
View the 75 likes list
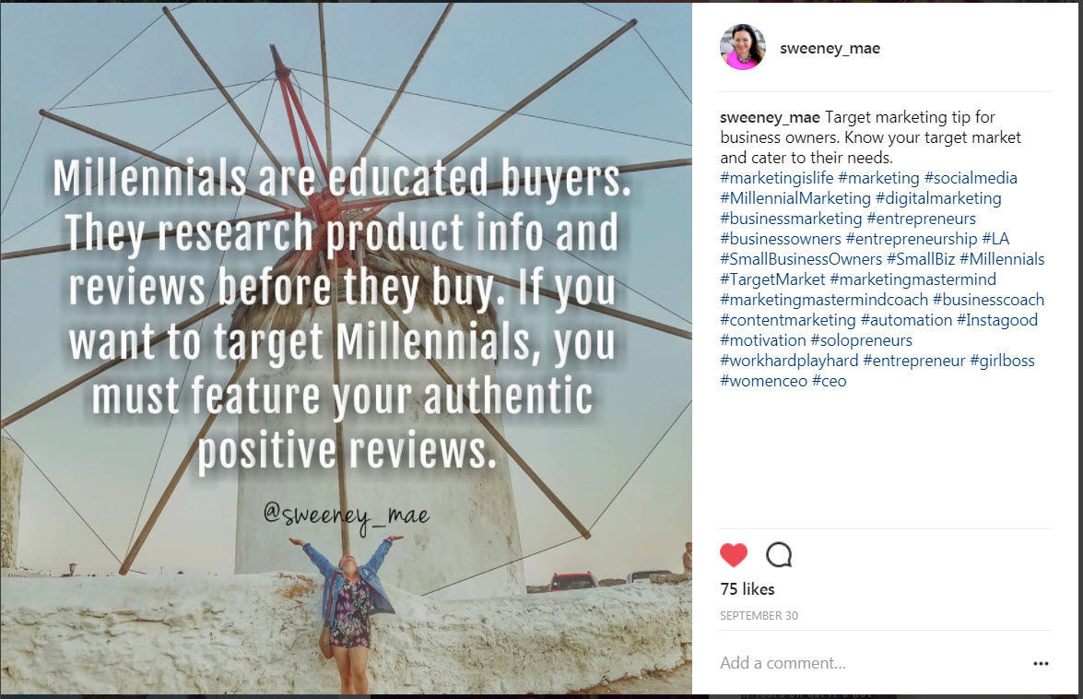coord(748,589)
